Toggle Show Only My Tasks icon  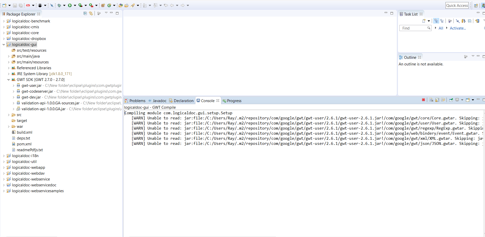tap(464, 21)
